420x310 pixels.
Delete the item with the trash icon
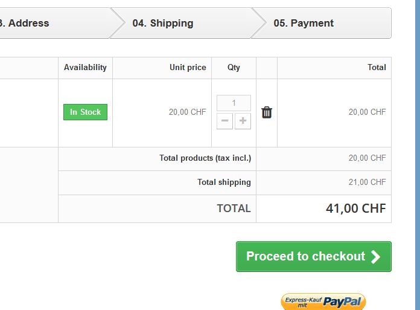[x=267, y=112]
